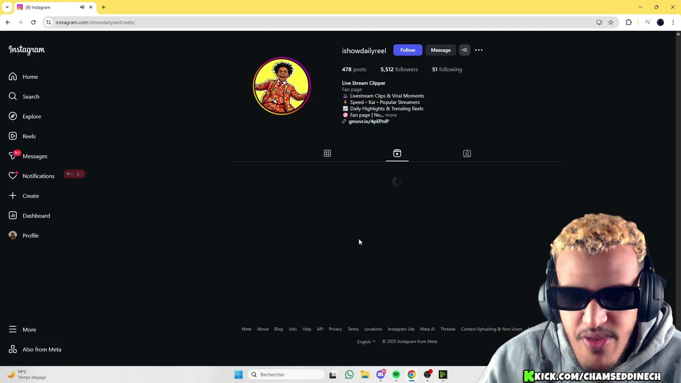Open Search in the sidebar
Image resolution: width=681 pixels, height=383 pixels.
[x=24, y=96]
